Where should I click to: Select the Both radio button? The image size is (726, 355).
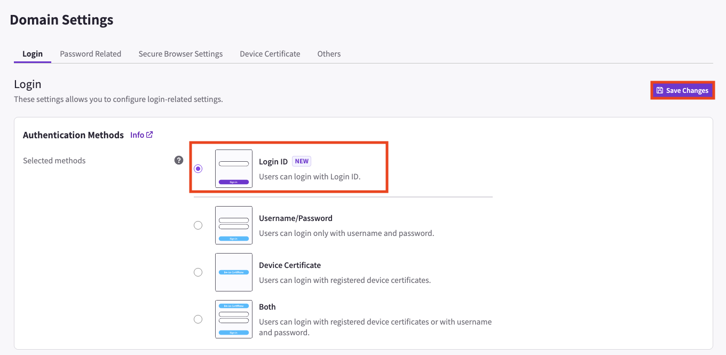pos(198,319)
